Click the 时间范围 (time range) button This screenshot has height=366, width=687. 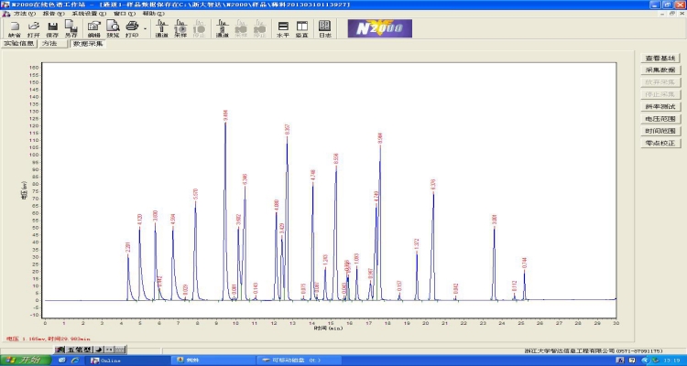tap(660, 131)
